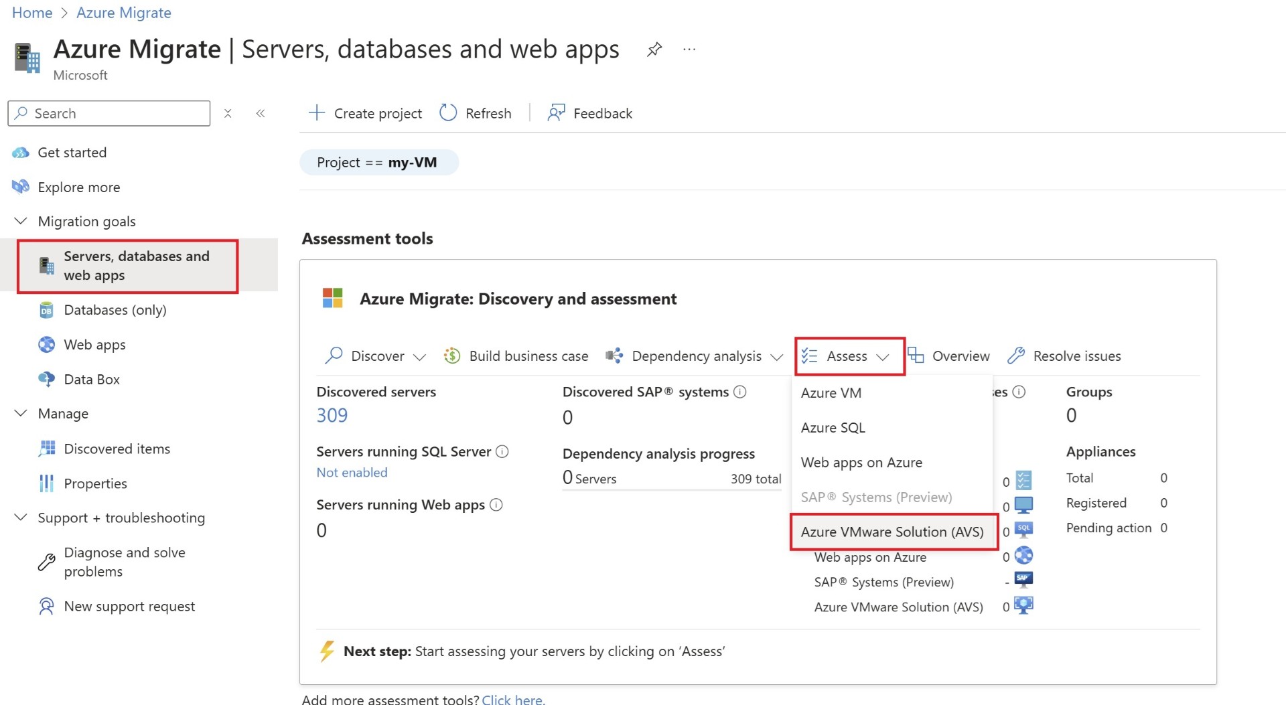Click the Not enabled link

click(x=352, y=473)
